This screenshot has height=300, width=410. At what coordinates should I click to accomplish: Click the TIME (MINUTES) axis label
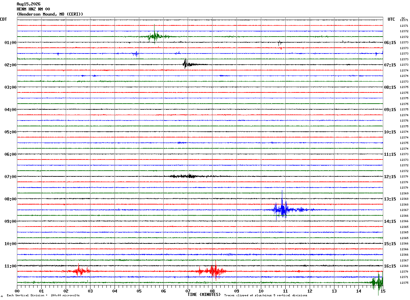204,295
